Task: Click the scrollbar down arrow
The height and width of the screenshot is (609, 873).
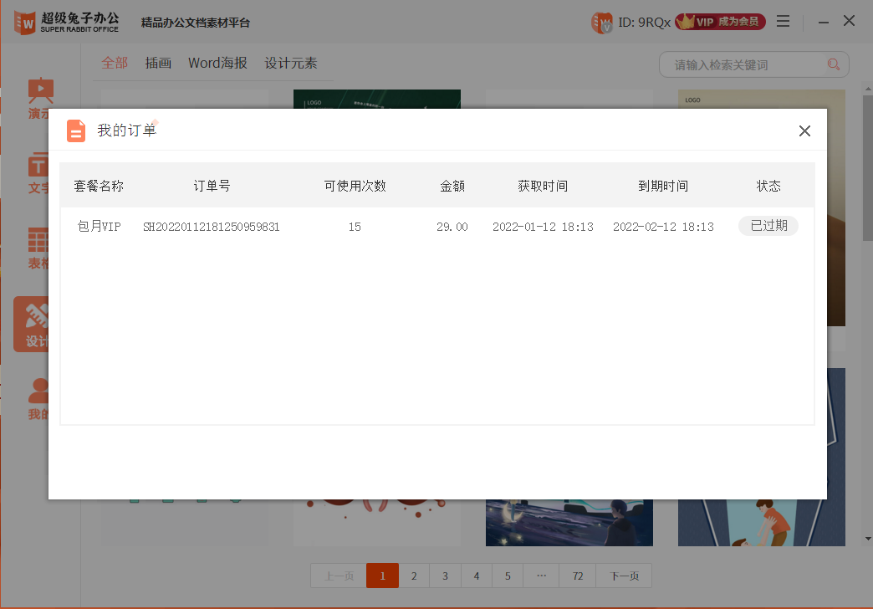Action: click(x=868, y=539)
